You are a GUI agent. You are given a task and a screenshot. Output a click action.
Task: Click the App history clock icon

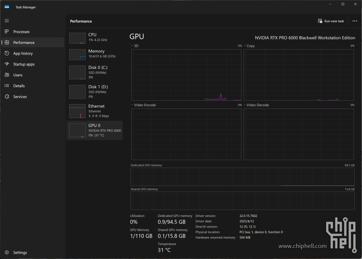[x=7, y=53]
